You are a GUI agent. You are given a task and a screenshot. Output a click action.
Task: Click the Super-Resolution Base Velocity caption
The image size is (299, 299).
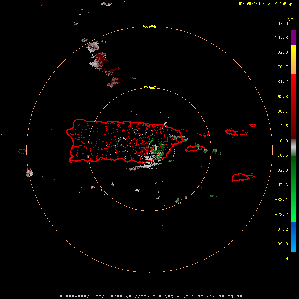click(x=151, y=297)
